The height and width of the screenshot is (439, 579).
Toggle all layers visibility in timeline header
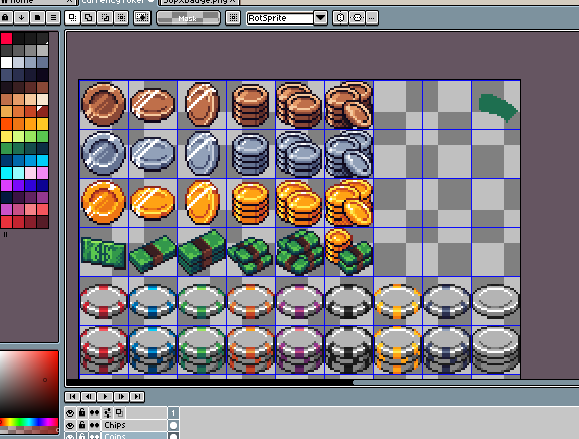tap(70, 413)
